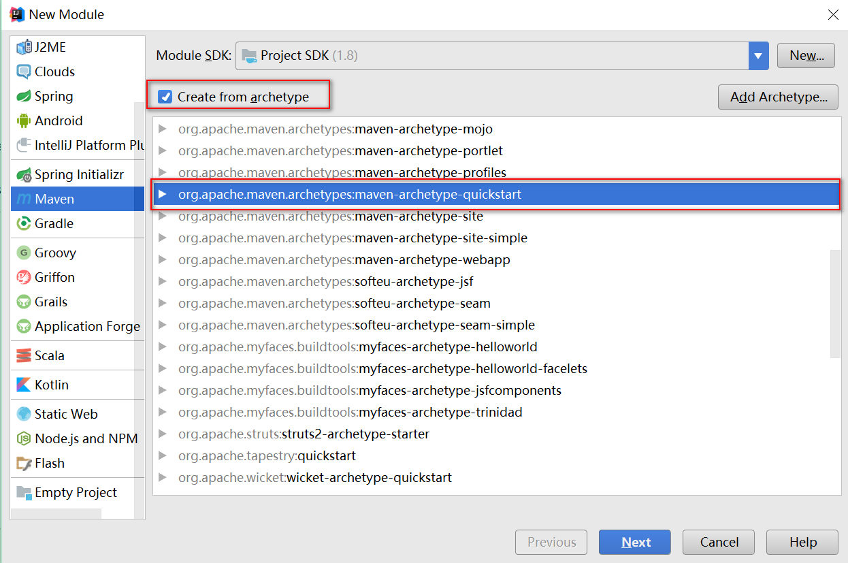The width and height of the screenshot is (848, 563).
Task: Select maven-archetype-site-simple archetype text
Action: coord(441,238)
